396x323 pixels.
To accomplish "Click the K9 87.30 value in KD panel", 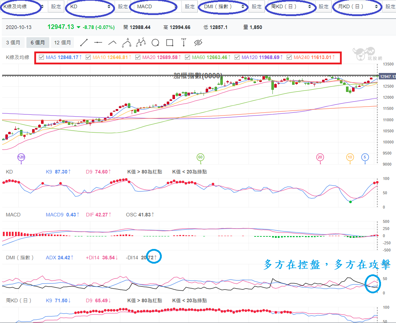I will [58, 172].
